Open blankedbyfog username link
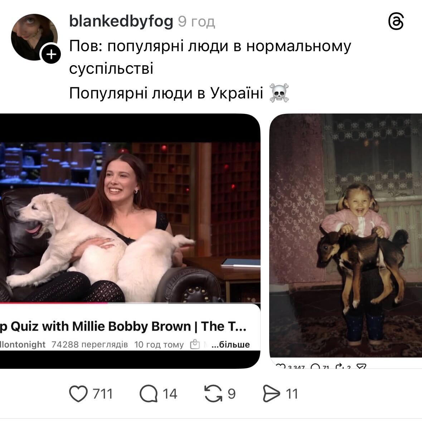This screenshot has height=425, width=422. (x=121, y=21)
